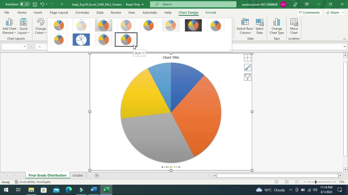Switch to the Home tab
The height and width of the screenshot is (195, 348).
click(x=22, y=12)
